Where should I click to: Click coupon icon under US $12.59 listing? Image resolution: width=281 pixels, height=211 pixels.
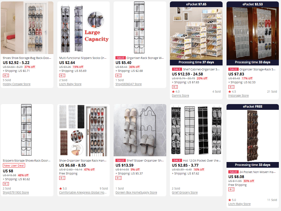pyautogui.click(x=175, y=87)
